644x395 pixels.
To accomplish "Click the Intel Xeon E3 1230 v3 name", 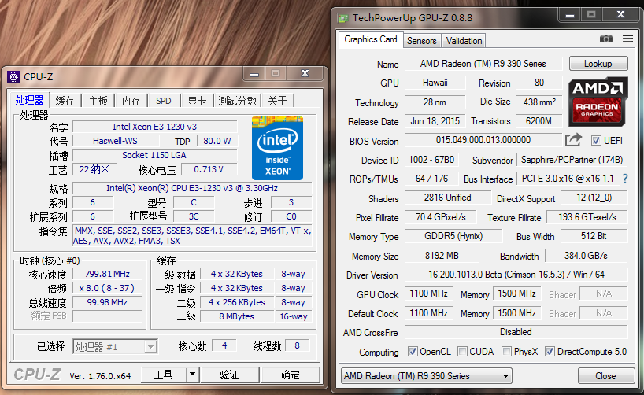I will (155, 127).
